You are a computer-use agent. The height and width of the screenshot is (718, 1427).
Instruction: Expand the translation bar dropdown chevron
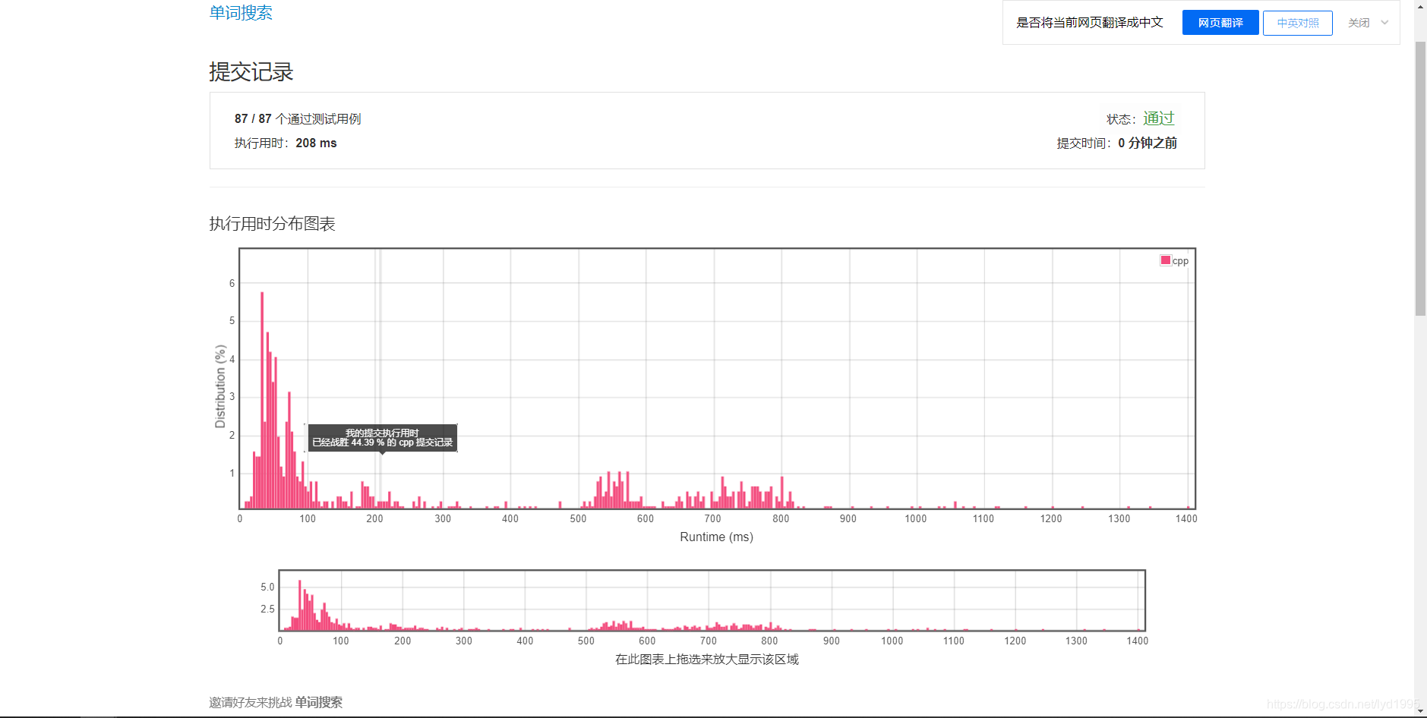pos(1384,23)
